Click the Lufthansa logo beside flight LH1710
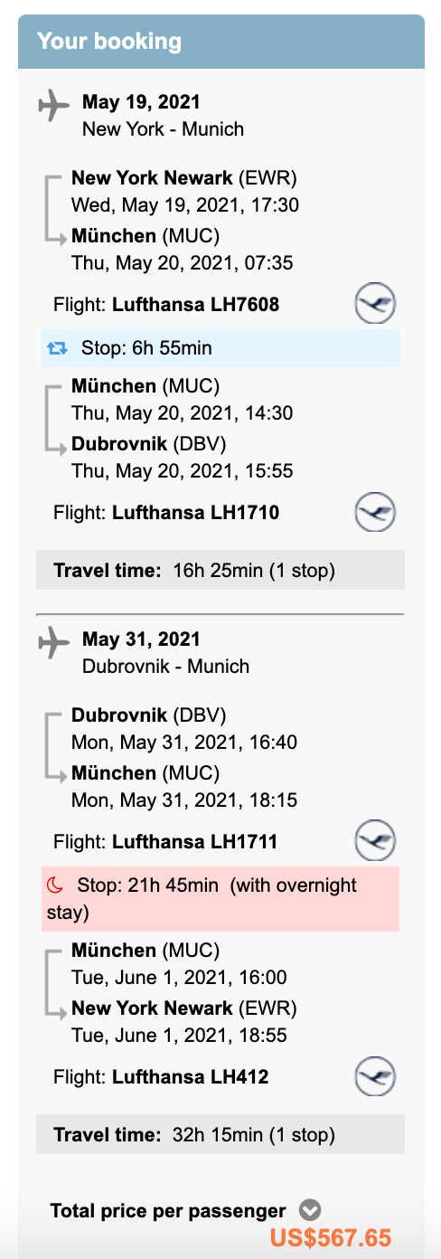 click(375, 513)
